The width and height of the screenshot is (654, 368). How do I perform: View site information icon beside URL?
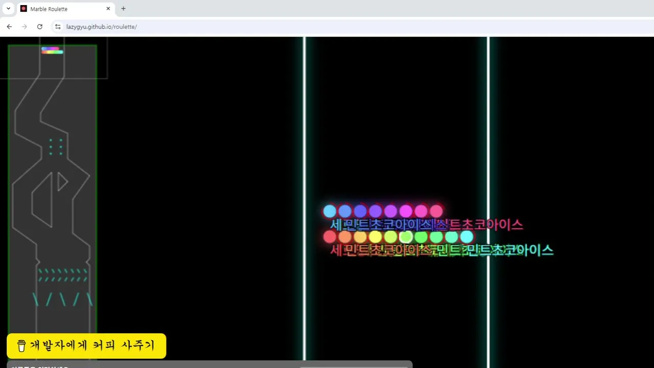point(58,27)
